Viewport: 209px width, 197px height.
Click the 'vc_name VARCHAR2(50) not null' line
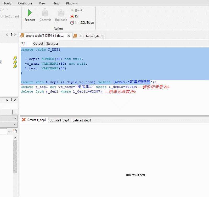click(56, 64)
